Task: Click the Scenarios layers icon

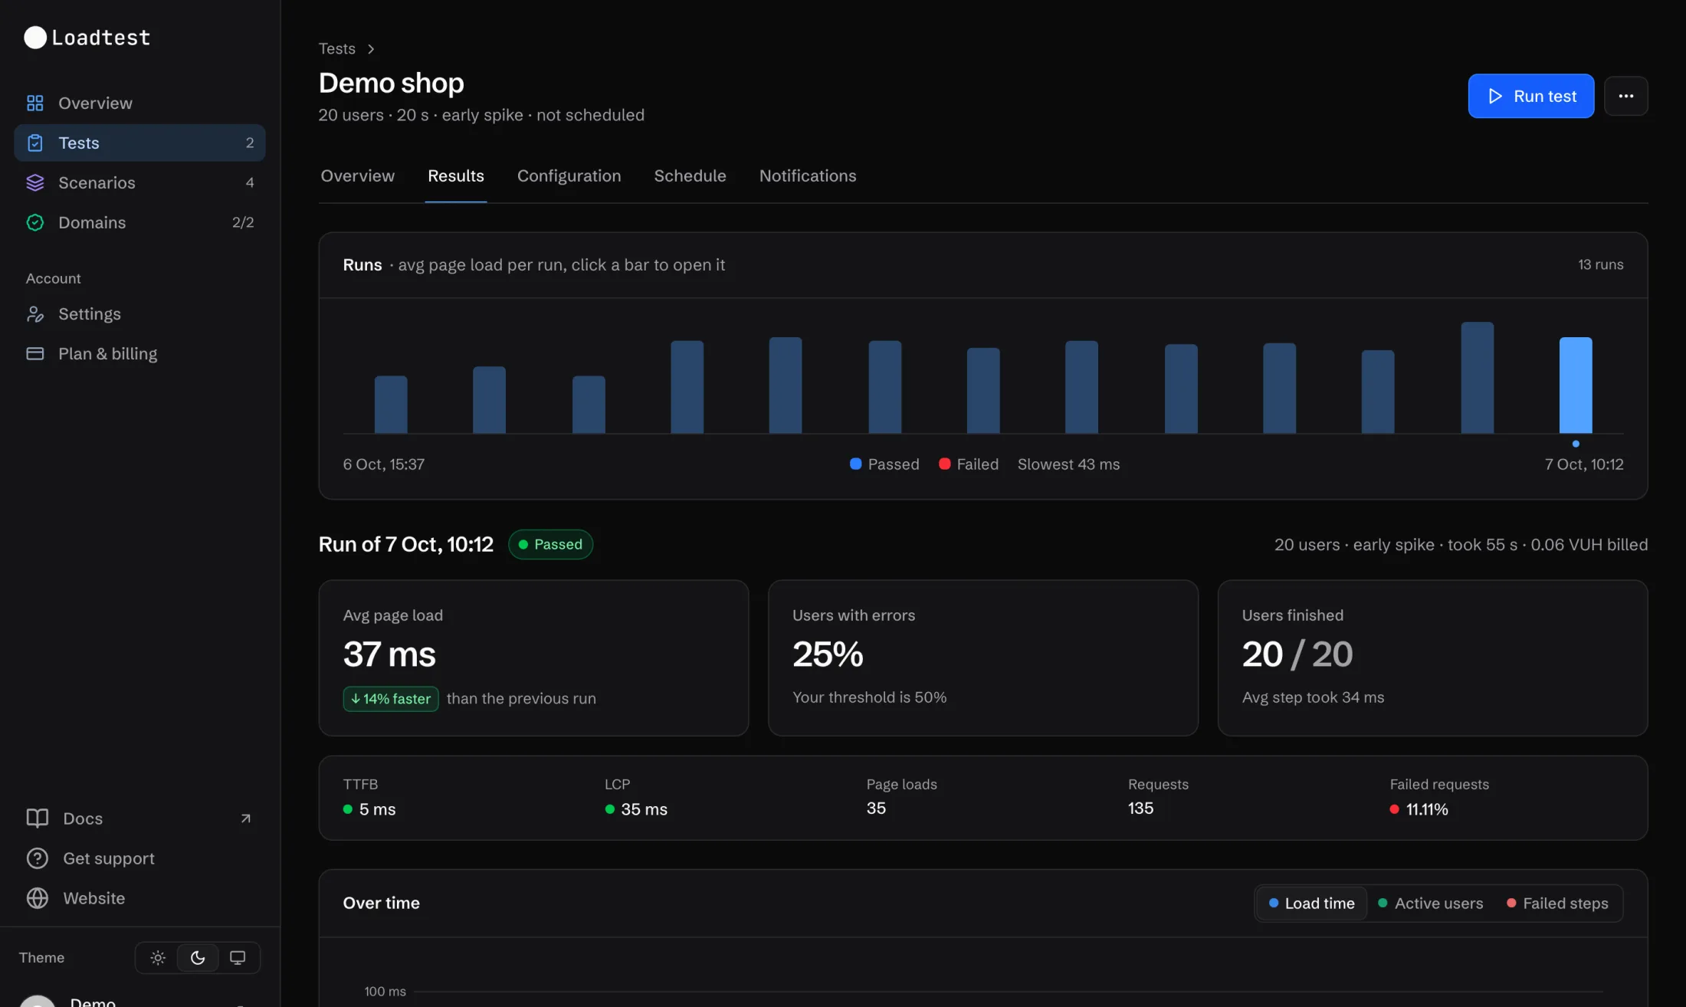Action: (35, 182)
